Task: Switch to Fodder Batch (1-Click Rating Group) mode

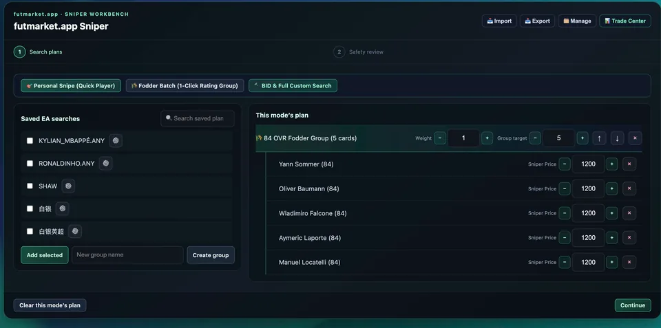Action: (x=185, y=85)
